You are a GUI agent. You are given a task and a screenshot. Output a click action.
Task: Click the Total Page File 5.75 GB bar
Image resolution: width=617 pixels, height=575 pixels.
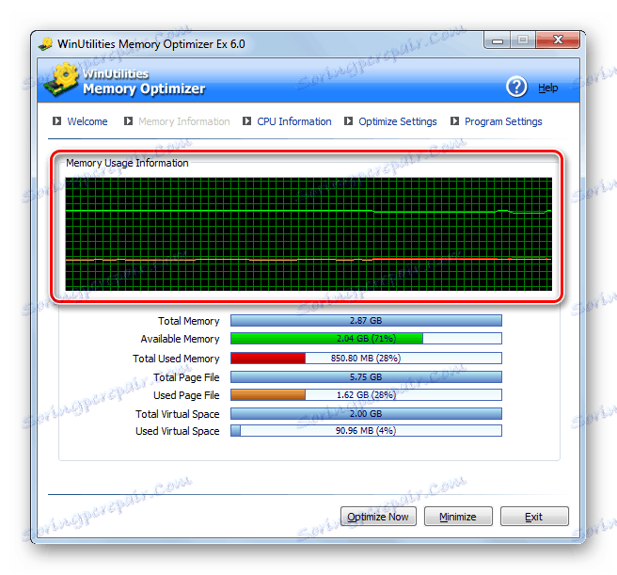tap(366, 376)
